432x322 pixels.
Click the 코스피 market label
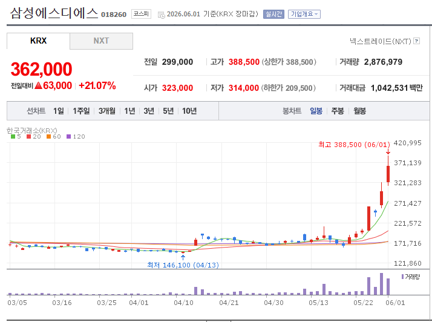coord(141,14)
